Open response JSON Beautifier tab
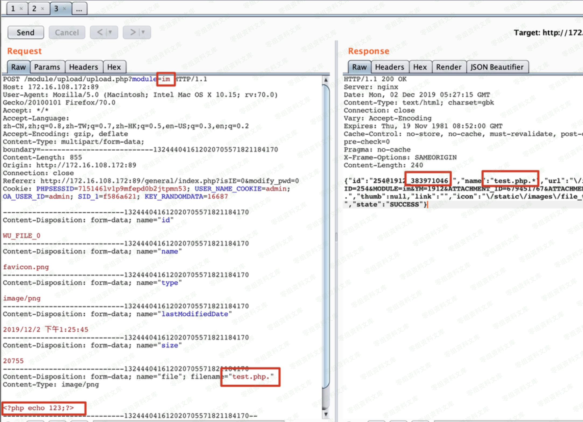The width and height of the screenshot is (583, 422). (497, 67)
